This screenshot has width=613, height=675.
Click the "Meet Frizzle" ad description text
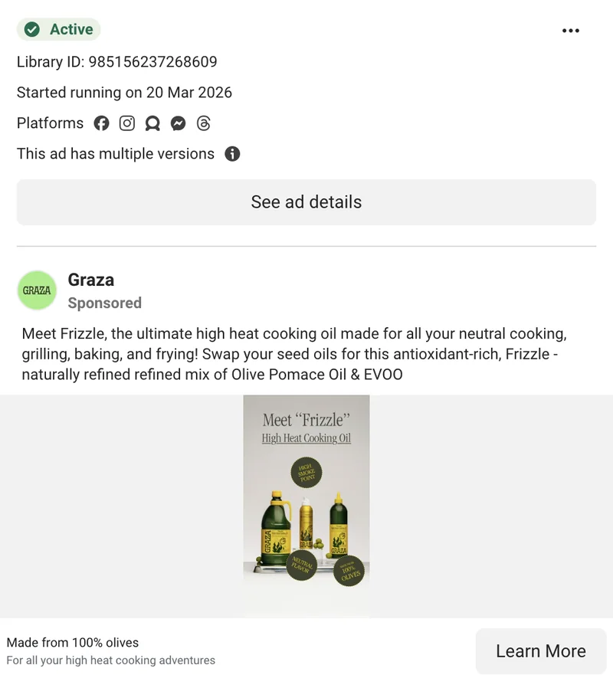pos(293,355)
